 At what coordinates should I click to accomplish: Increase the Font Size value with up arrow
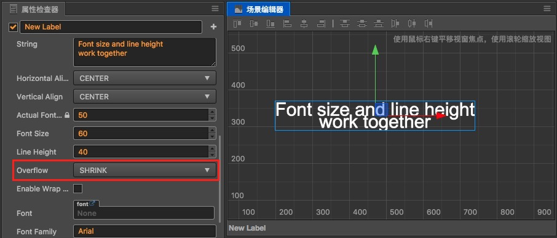click(213, 130)
